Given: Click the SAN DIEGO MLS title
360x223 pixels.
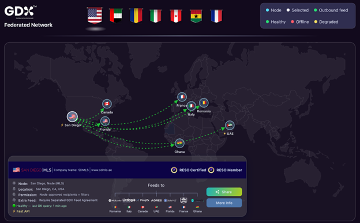Looking at the screenshot, I should [x=36, y=170].
